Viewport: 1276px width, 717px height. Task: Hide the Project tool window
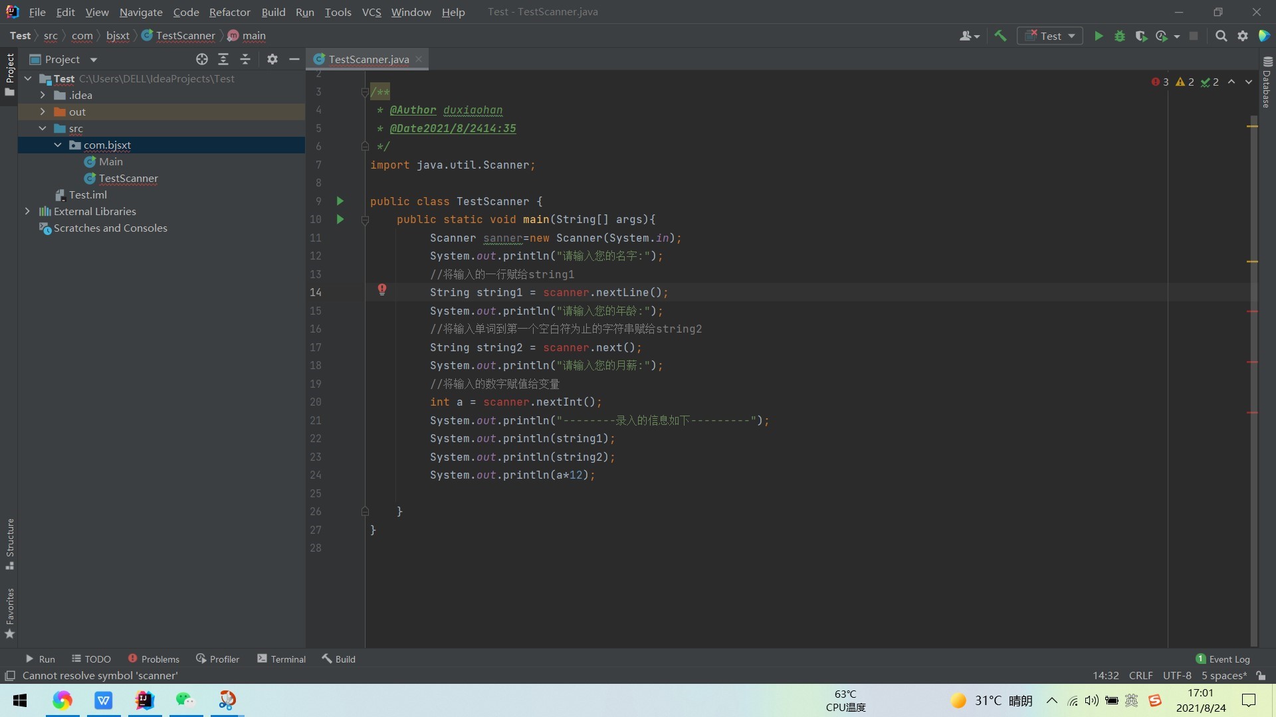point(294,59)
